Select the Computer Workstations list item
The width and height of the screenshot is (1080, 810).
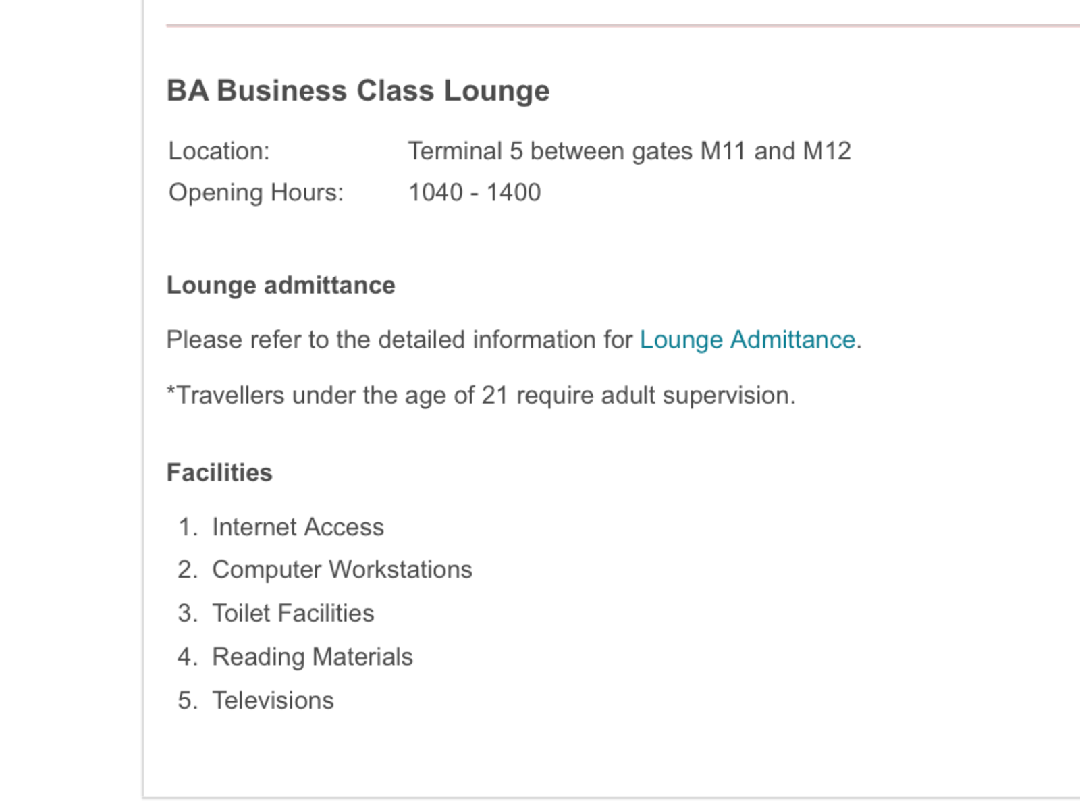pos(342,570)
